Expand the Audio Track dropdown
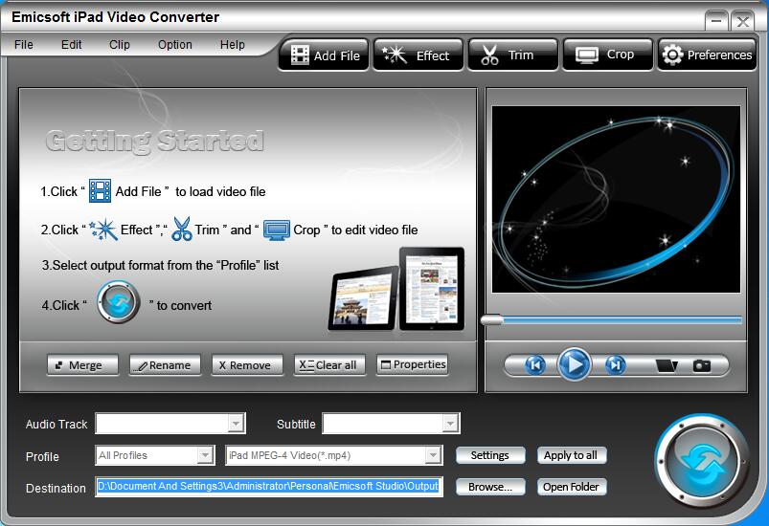This screenshot has width=769, height=526. pyautogui.click(x=236, y=424)
